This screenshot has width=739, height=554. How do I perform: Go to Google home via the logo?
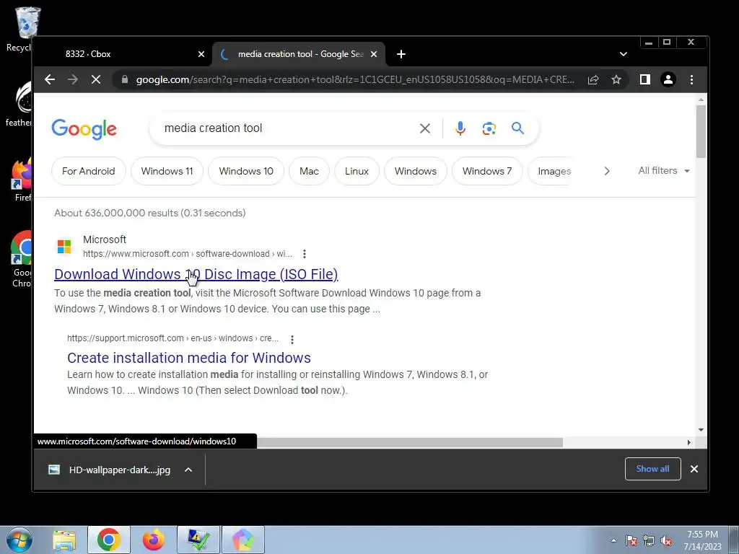point(84,128)
